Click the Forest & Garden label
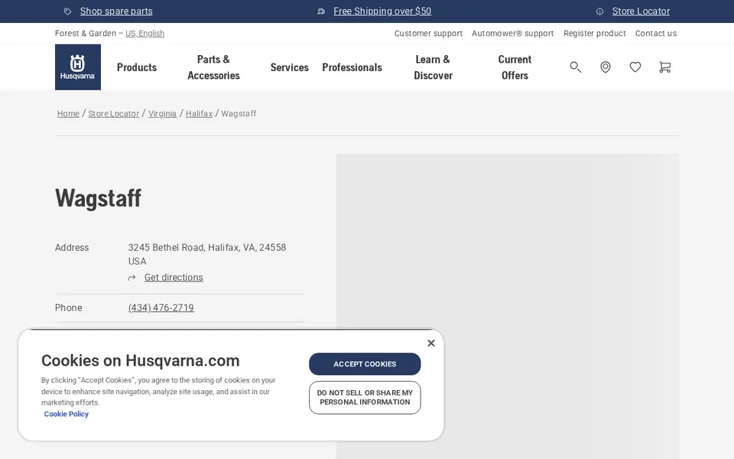Viewport: 734px width, 459px height. [85, 33]
